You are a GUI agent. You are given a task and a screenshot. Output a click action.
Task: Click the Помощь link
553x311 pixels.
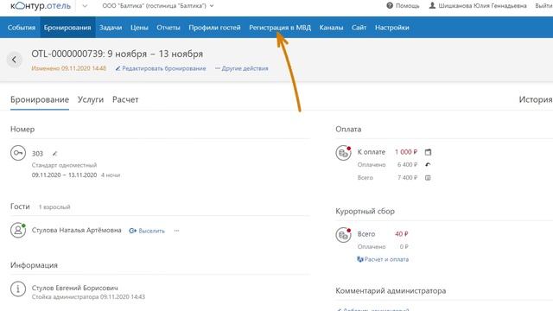407,6
